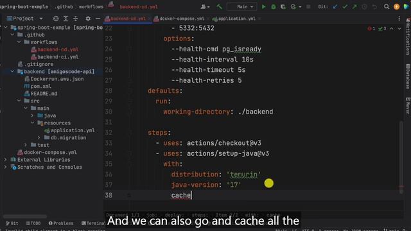Click the editor vertical scrollbar
The height and width of the screenshot is (231, 411).
click(401, 157)
